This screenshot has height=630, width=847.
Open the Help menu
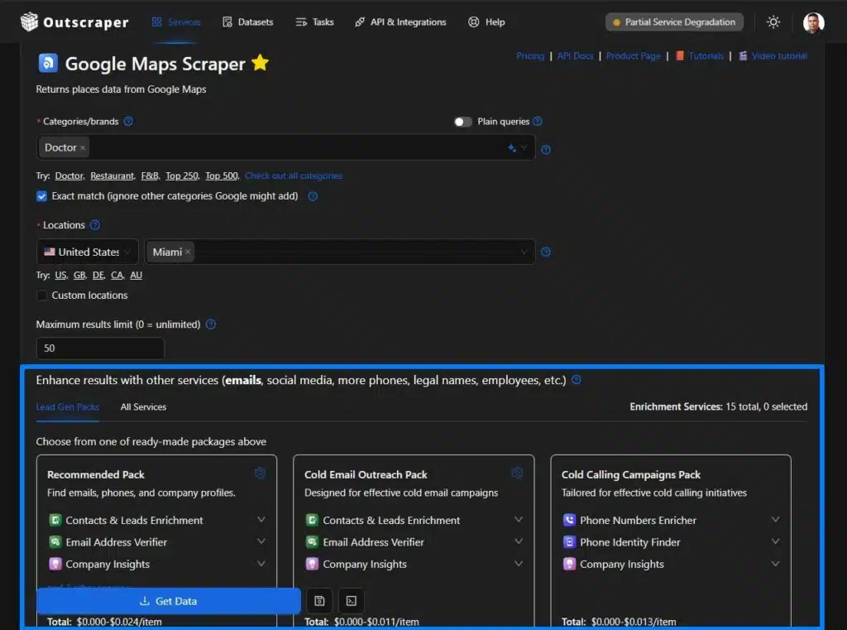tap(486, 22)
